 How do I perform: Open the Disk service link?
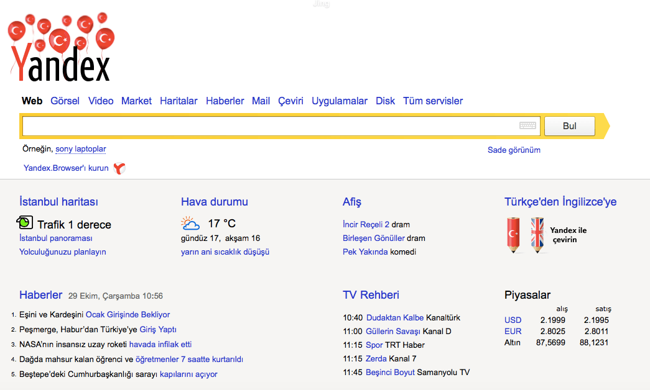(x=385, y=101)
